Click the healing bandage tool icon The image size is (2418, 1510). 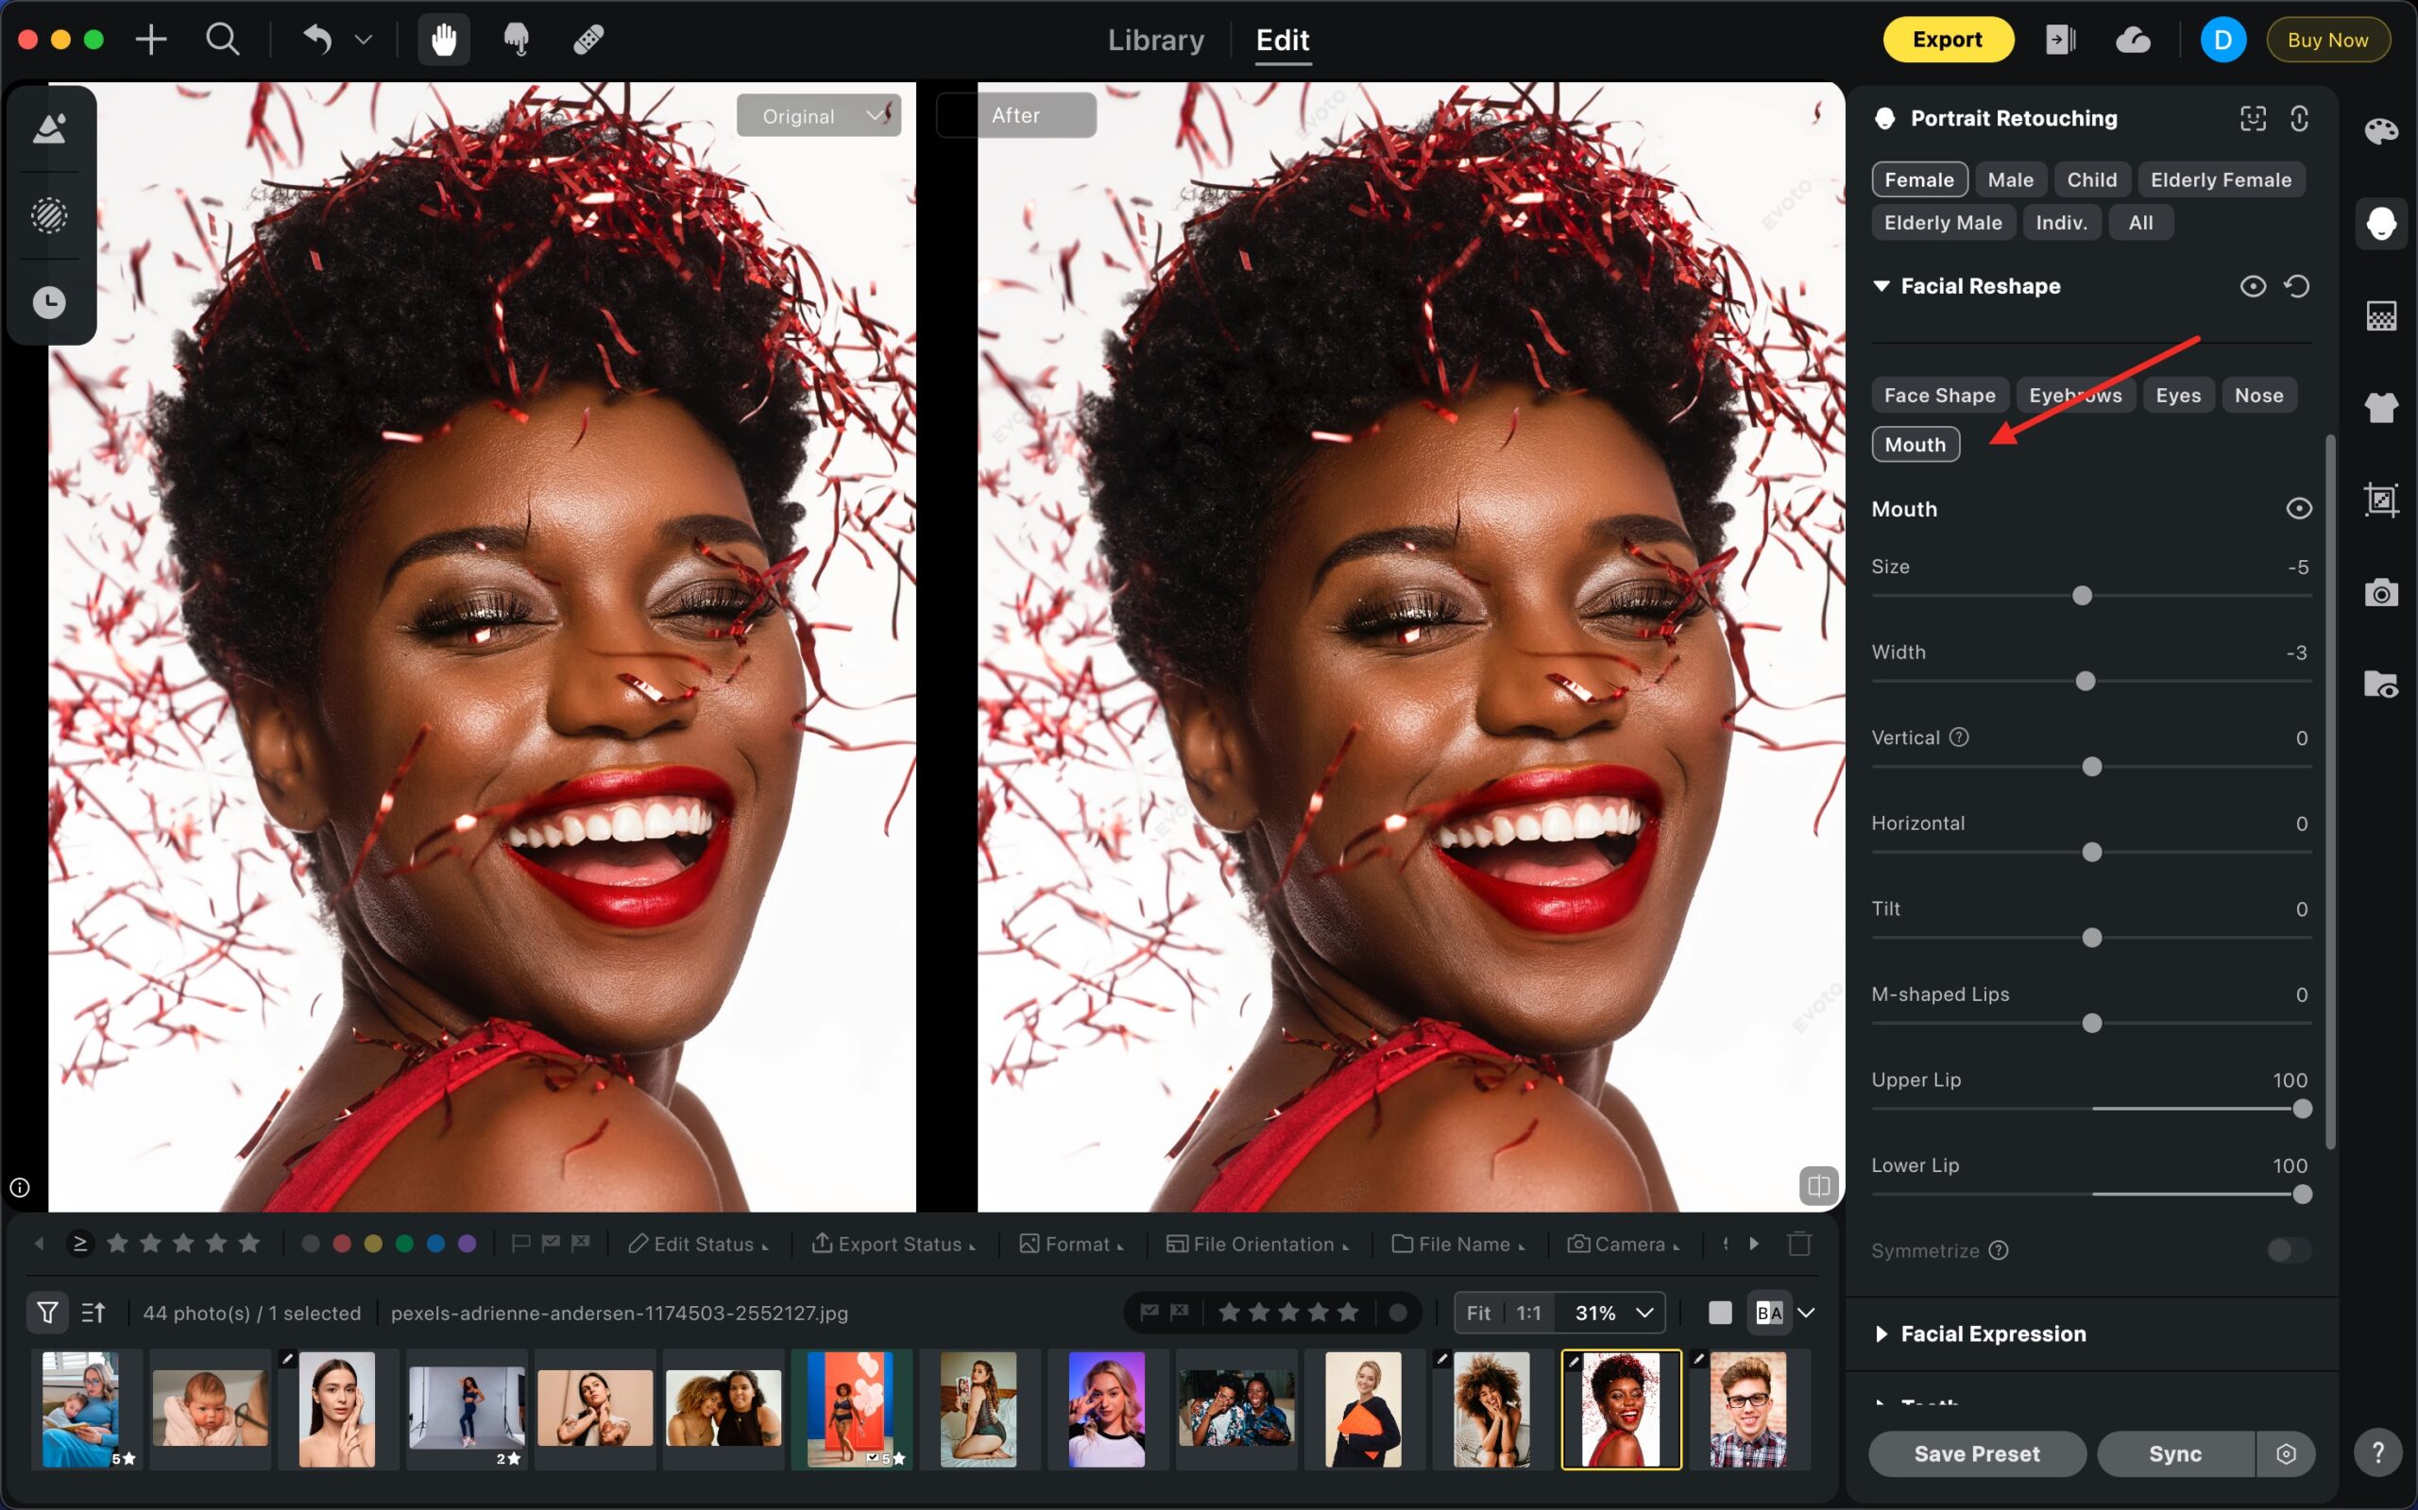click(588, 40)
